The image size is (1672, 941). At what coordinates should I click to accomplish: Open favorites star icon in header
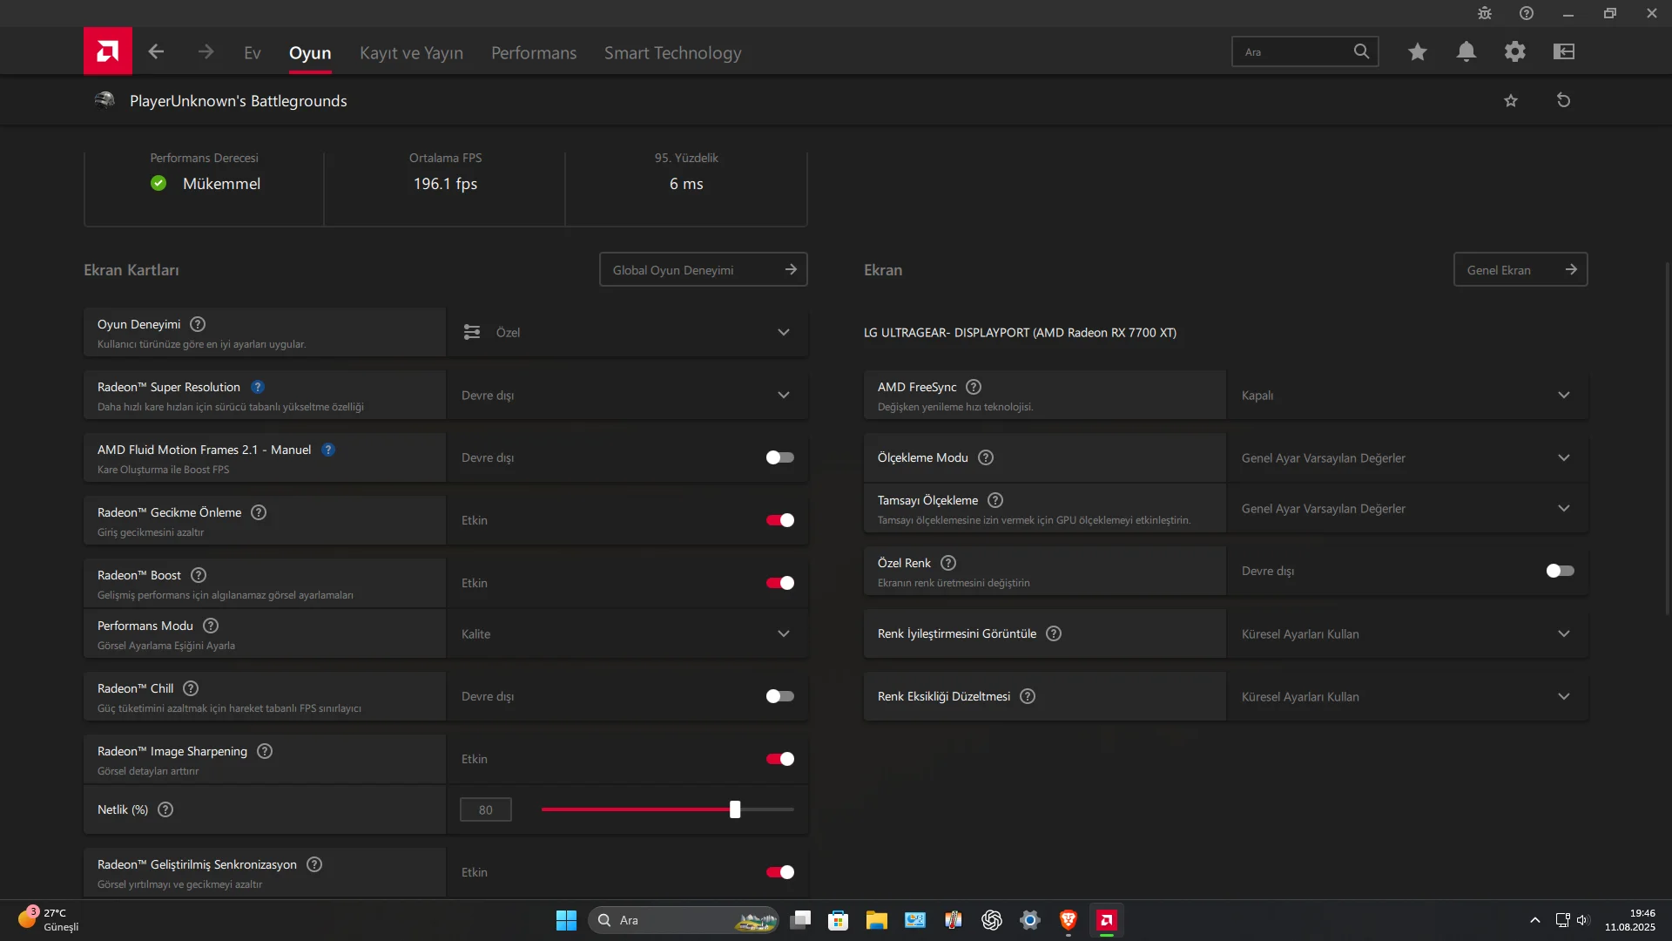pyautogui.click(x=1418, y=51)
